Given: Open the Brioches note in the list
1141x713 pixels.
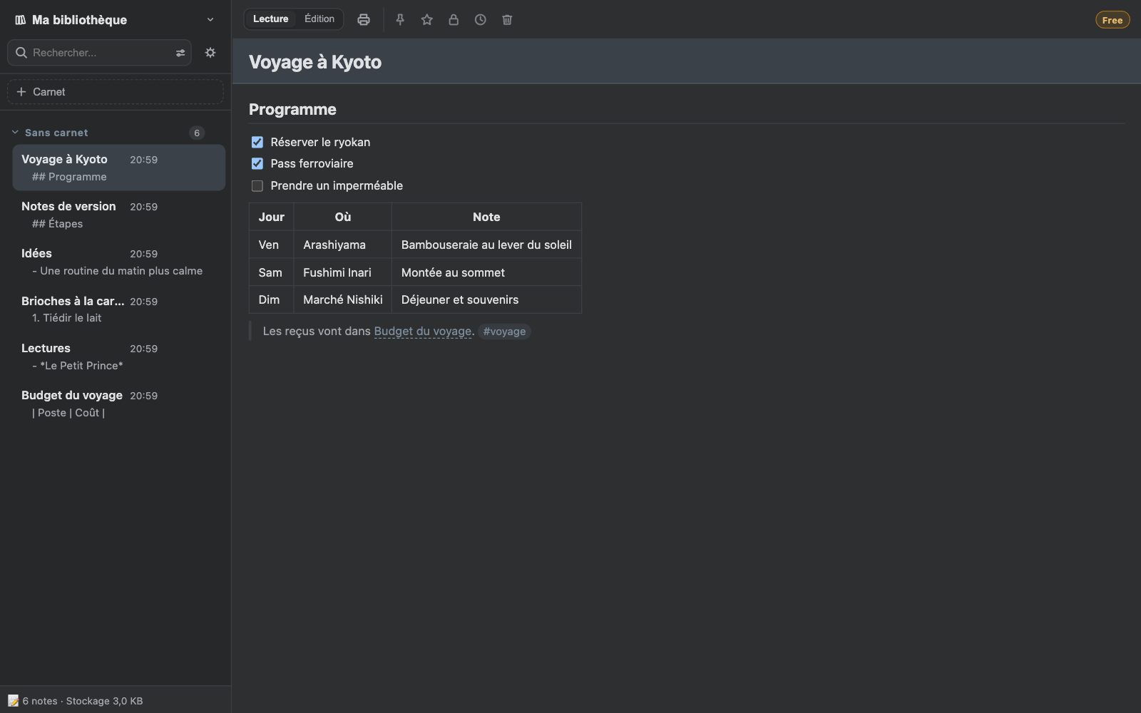Looking at the screenshot, I should tap(119, 309).
